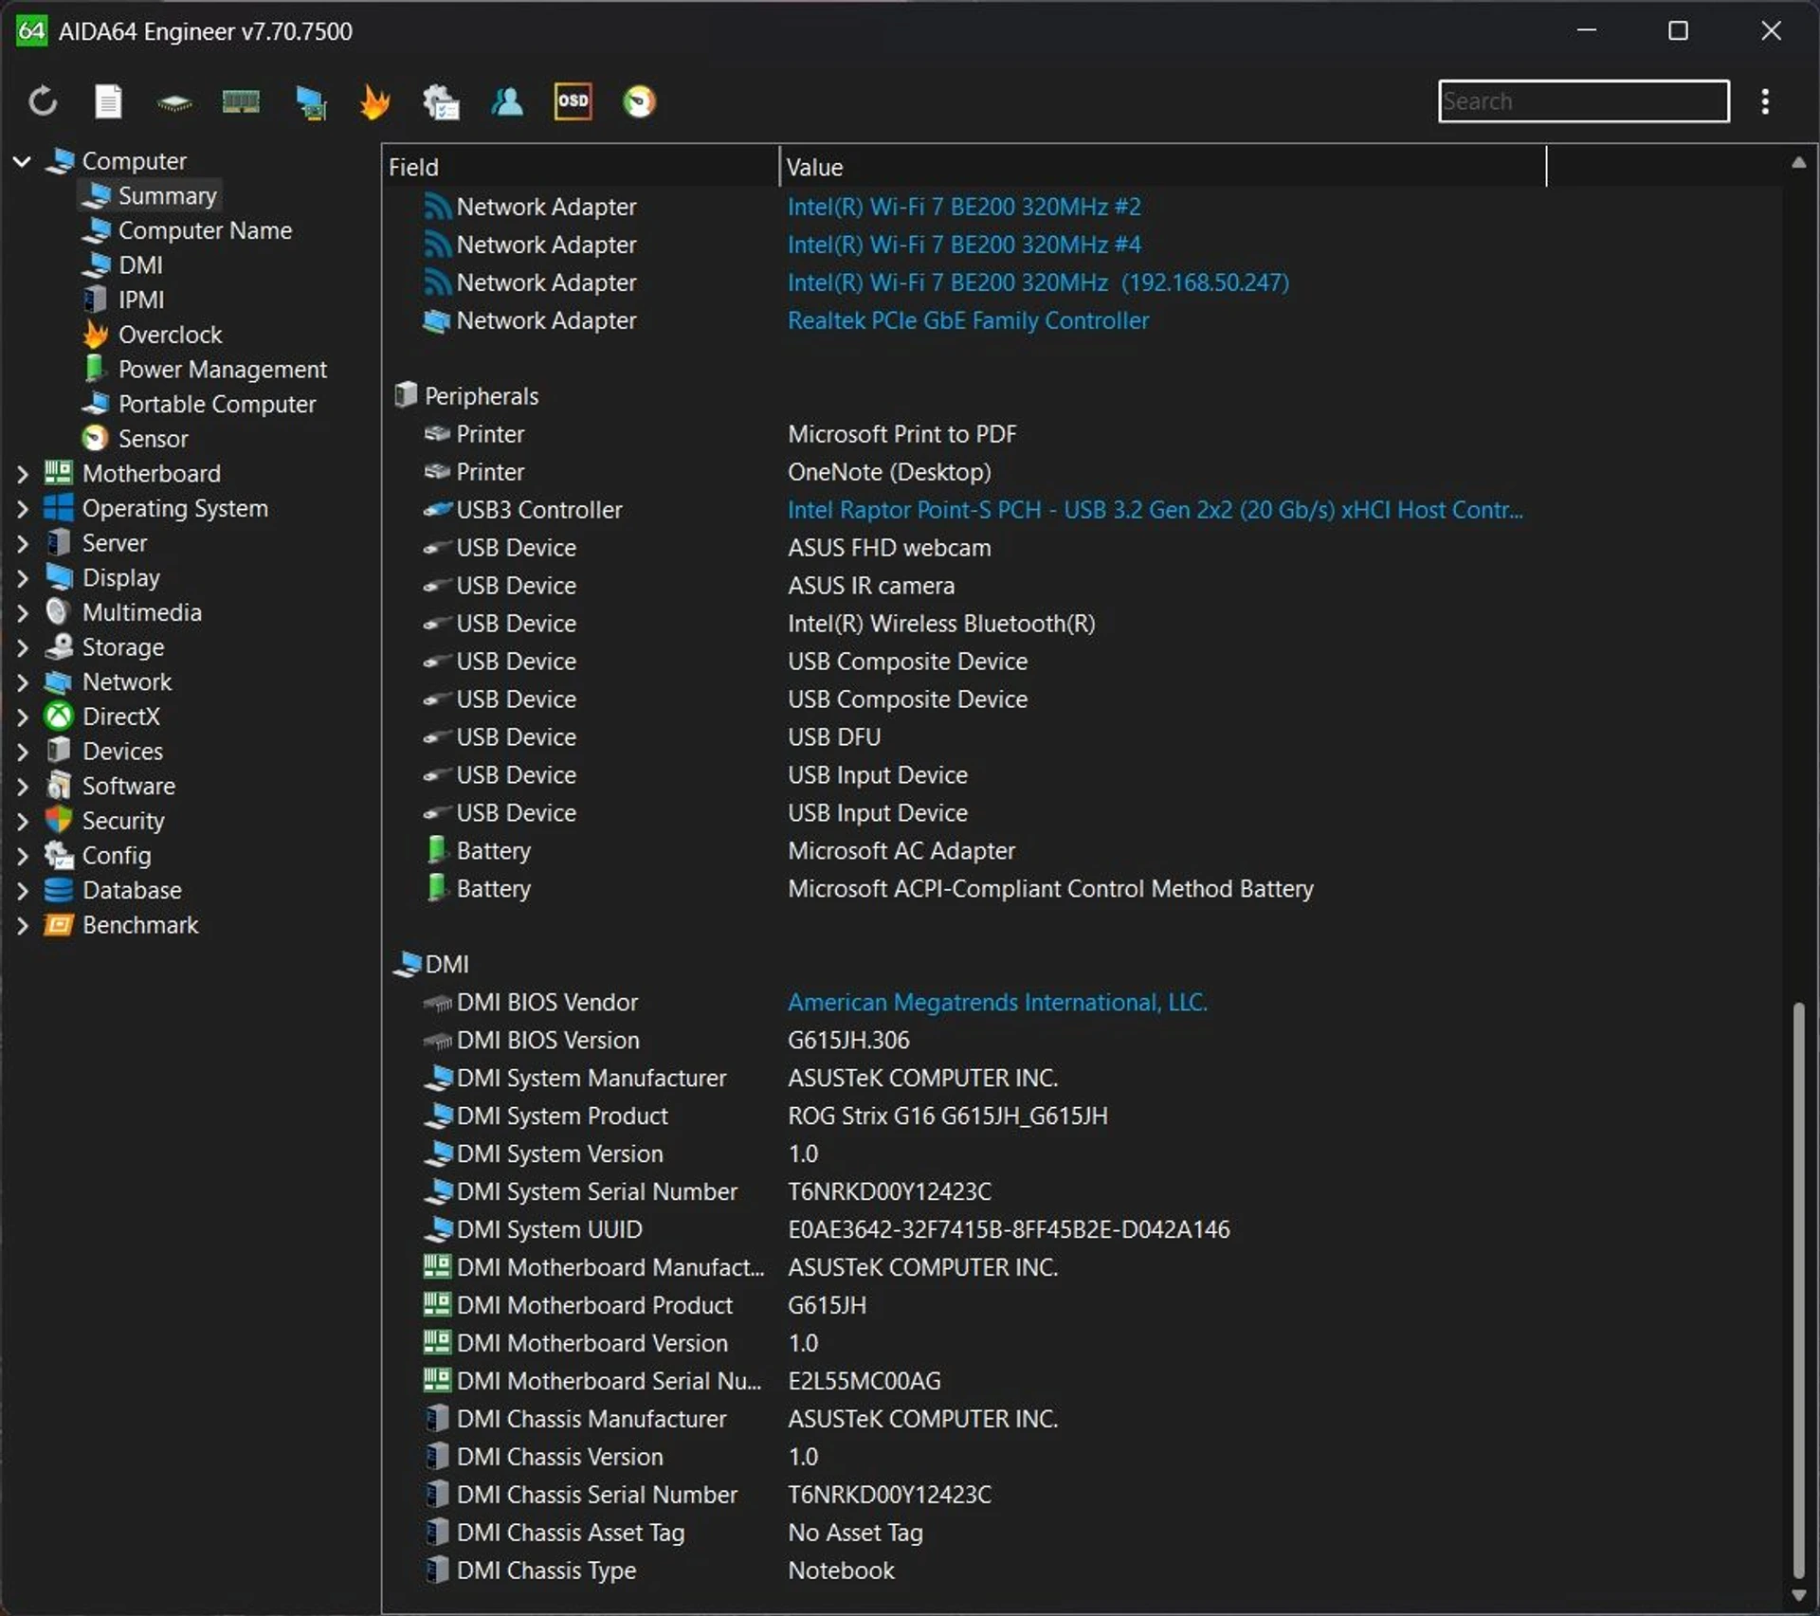Screen dimensions: 1820x1616
Task: Open the Intel Wi-Fi 7 BE200 #4 link
Action: point(964,245)
